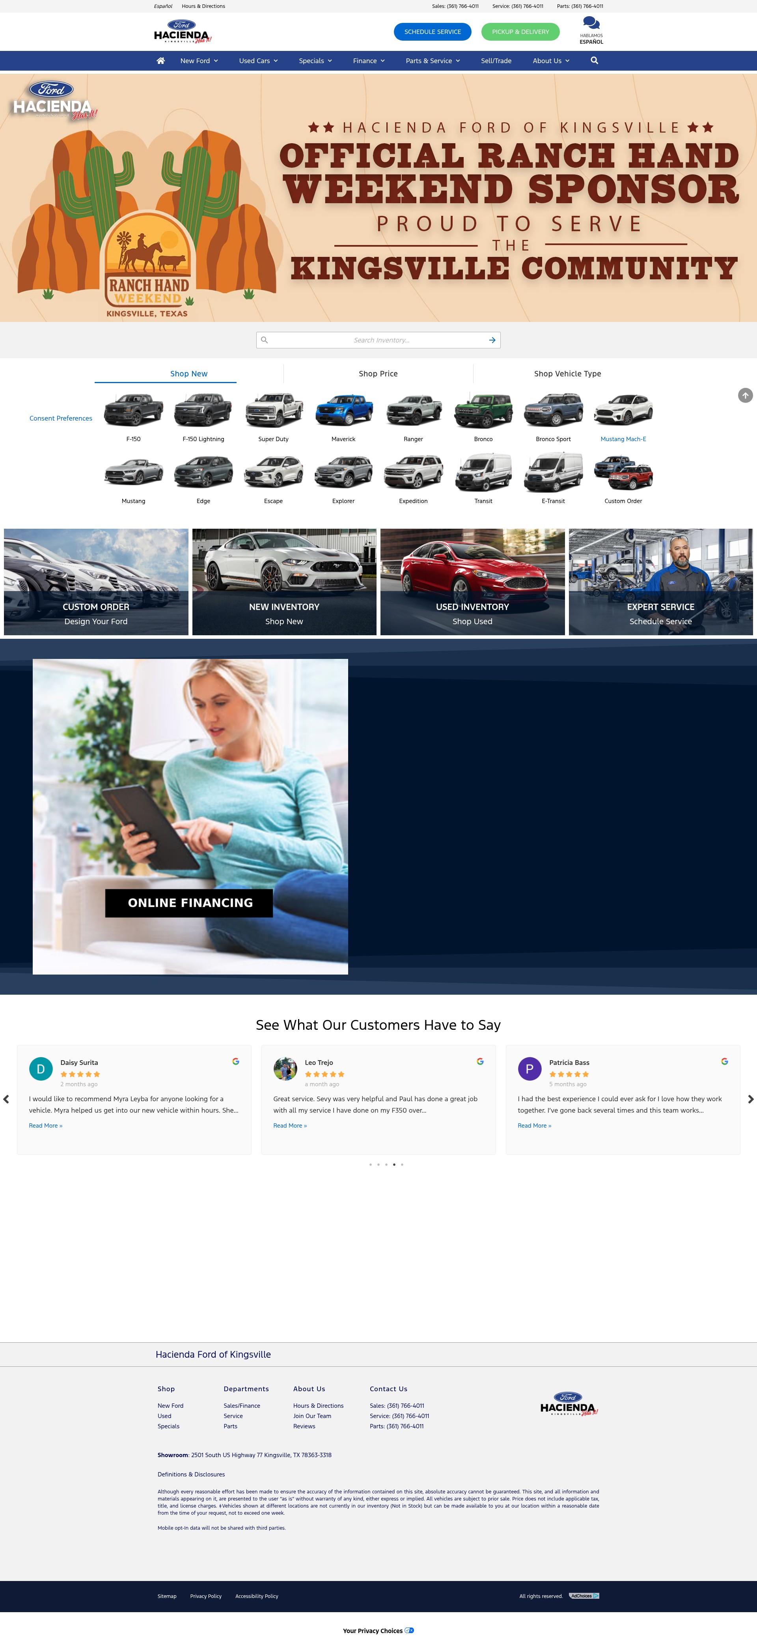Go to next customer review arrow
This screenshot has height=1639, width=757.
coord(751,1099)
